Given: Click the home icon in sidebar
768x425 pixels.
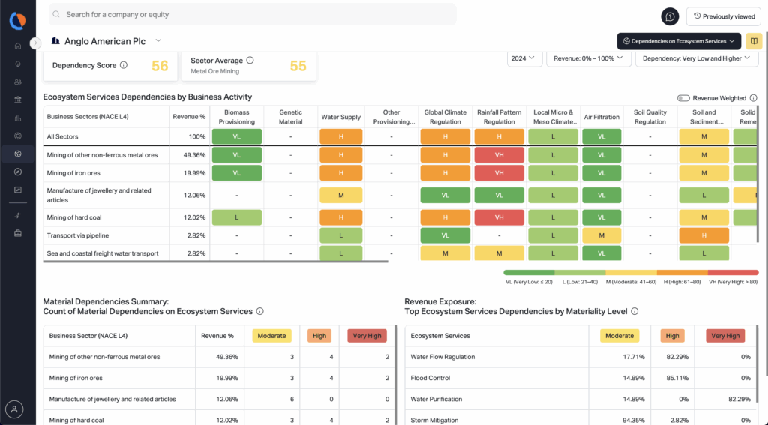Looking at the screenshot, I should click(17, 46).
